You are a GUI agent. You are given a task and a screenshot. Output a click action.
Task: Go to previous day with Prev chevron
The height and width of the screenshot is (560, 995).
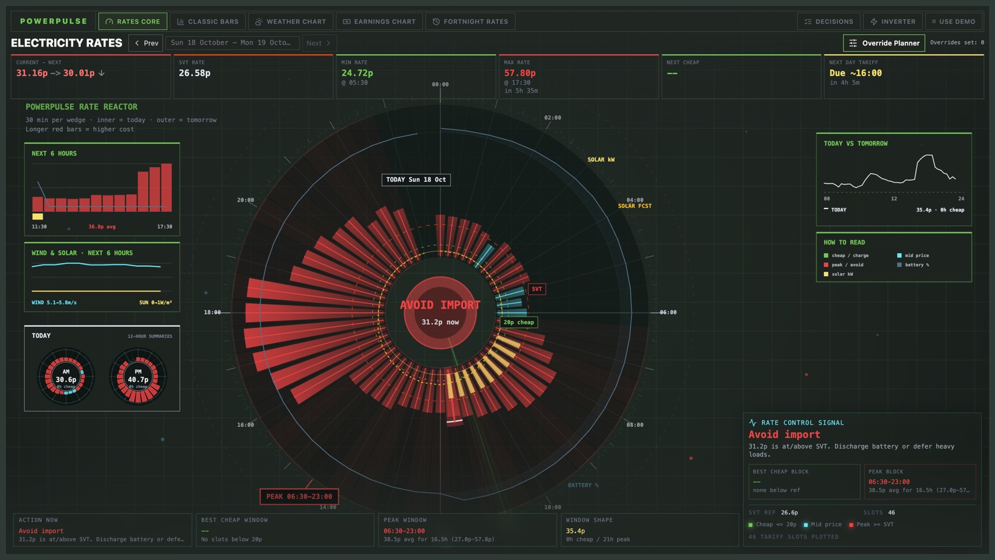pos(137,43)
